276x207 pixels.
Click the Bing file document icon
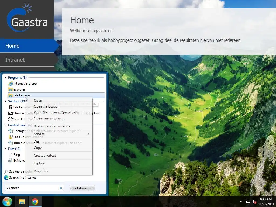[11, 155]
